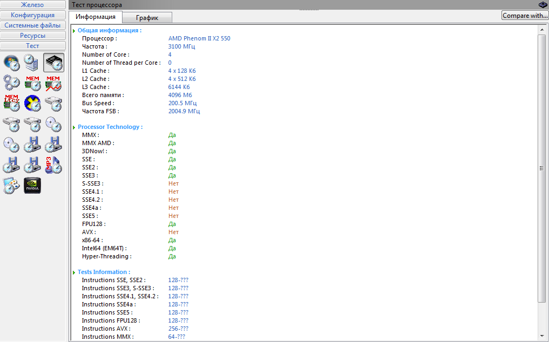Select the processor chip test icon
This screenshot has width=549, height=342.
[53, 63]
